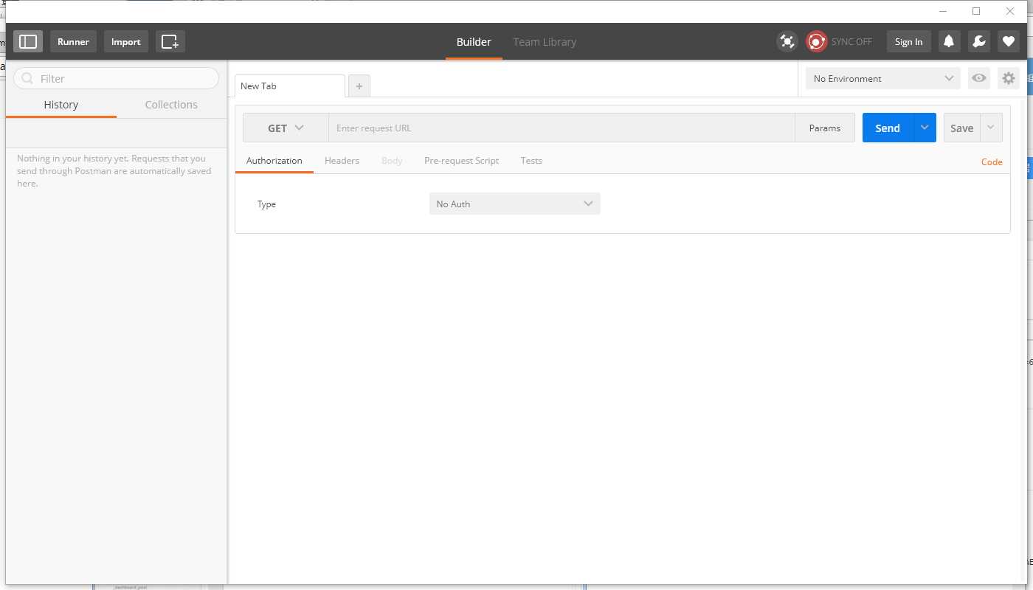
Task: Expand the Save button arrow dropdown
Action: pyautogui.click(x=991, y=128)
